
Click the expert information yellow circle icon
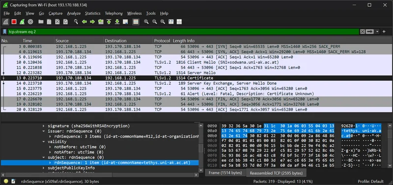(6, 182)
